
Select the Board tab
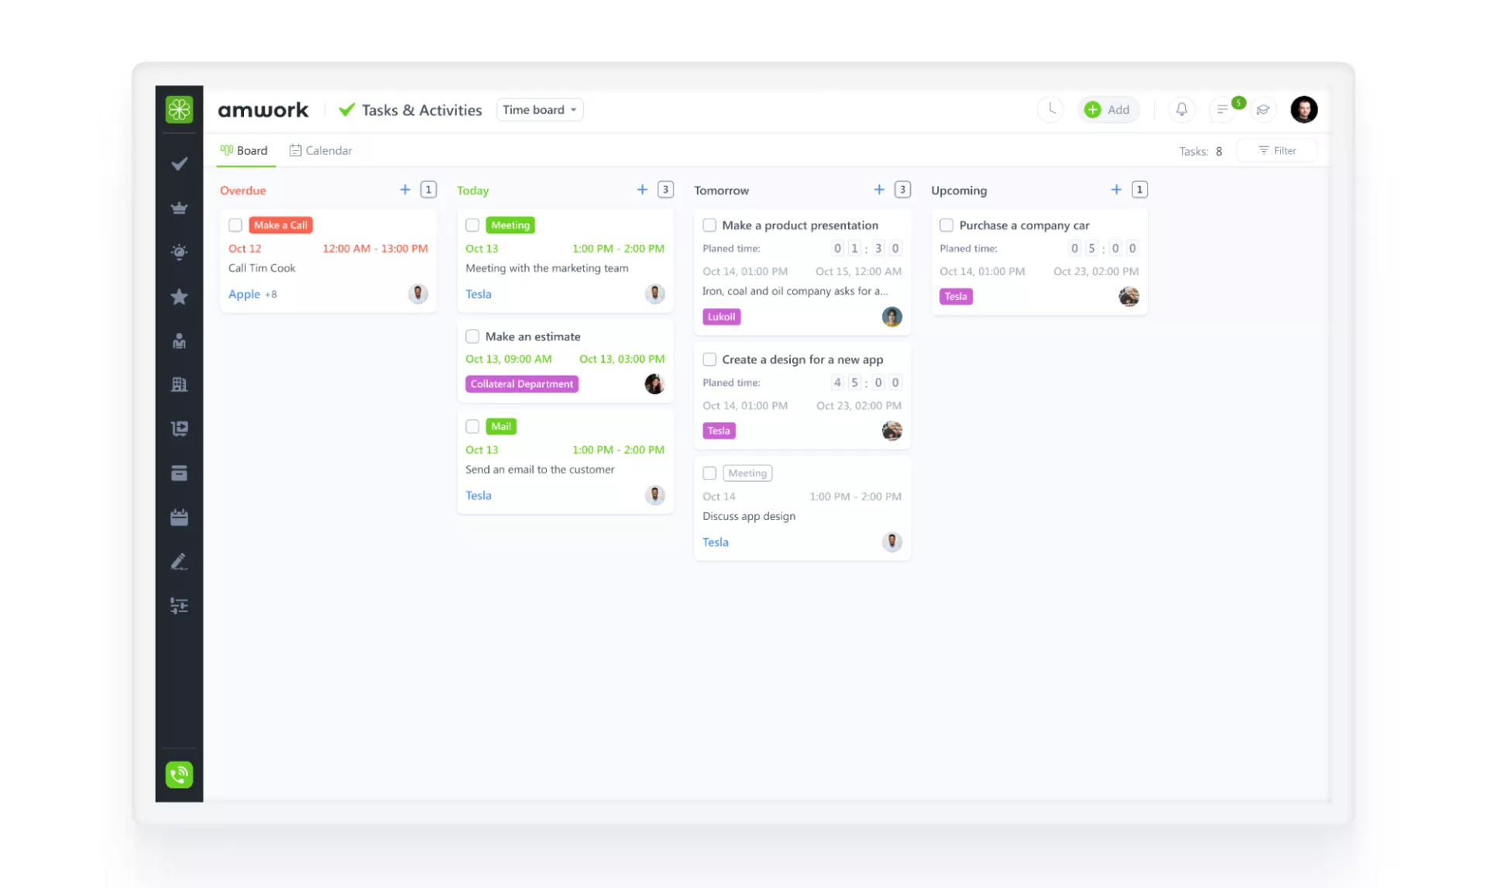(x=245, y=150)
